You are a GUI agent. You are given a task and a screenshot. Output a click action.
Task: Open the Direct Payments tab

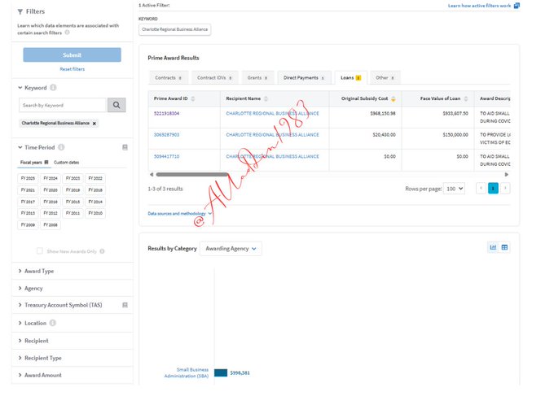pos(304,78)
